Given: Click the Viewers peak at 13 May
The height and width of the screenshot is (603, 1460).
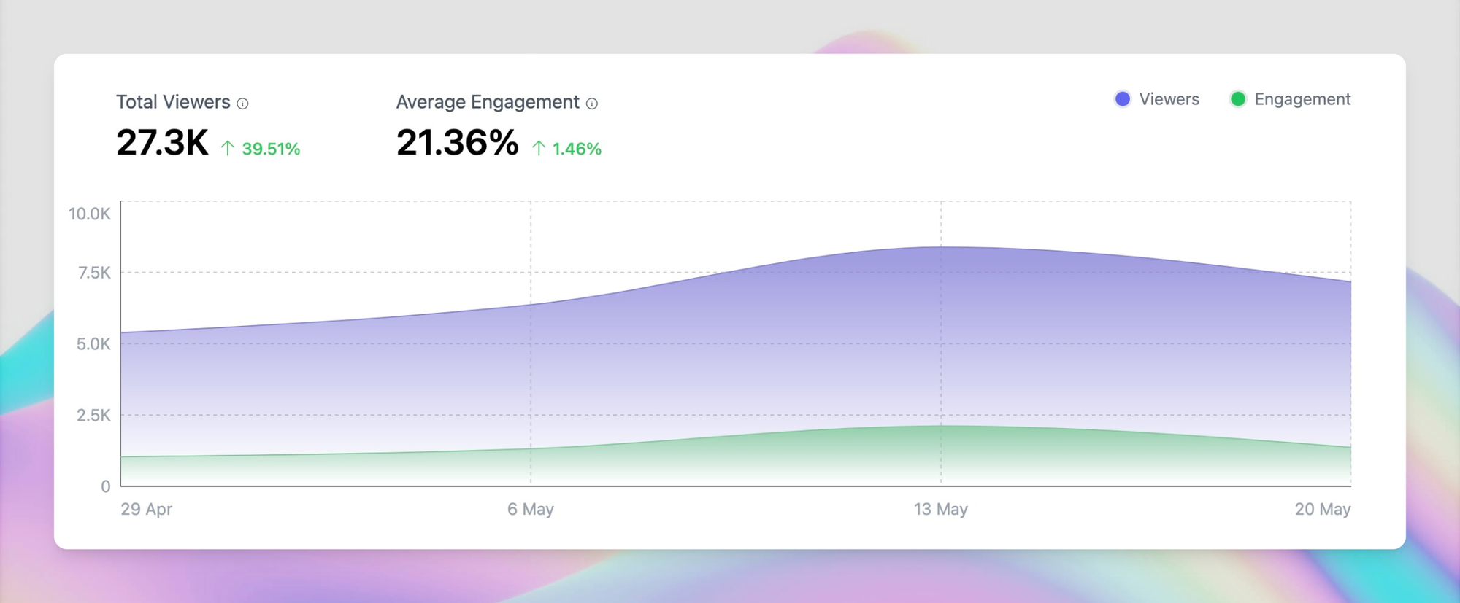Looking at the screenshot, I should click(941, 247).
